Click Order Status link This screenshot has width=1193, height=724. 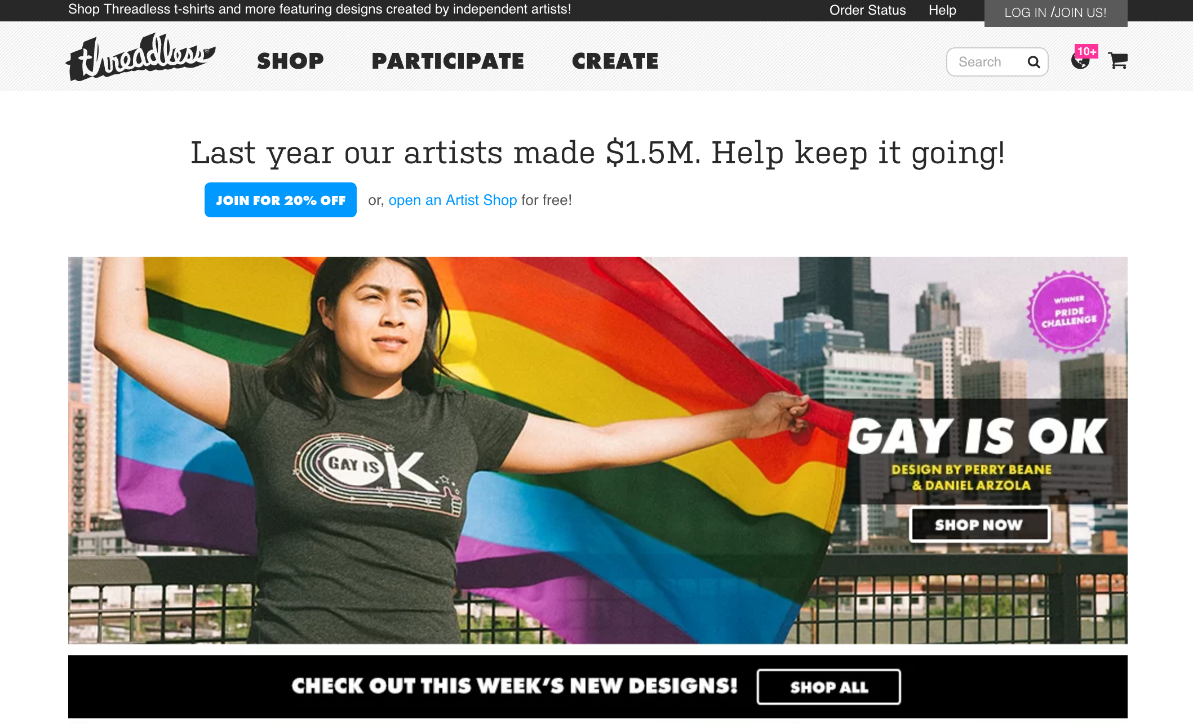pyautogui.click(x=867, y=10)
